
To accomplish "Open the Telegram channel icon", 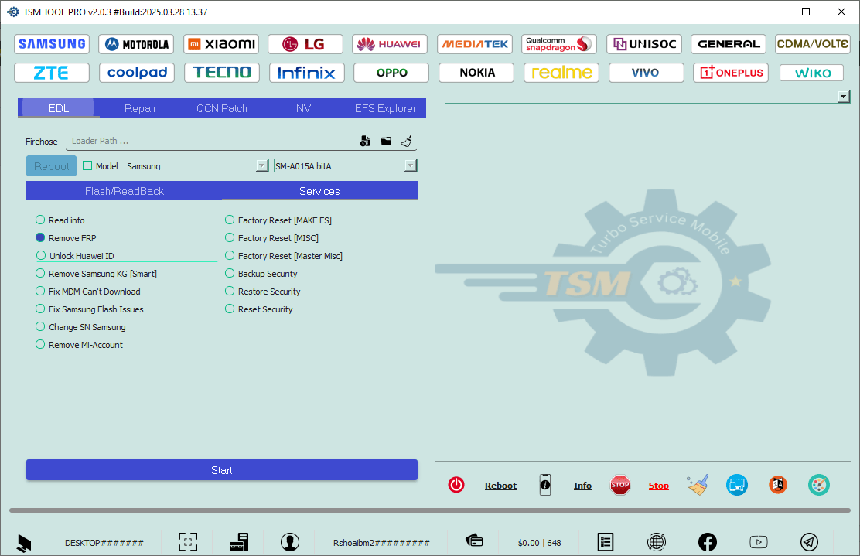I will tap(809, 542).
